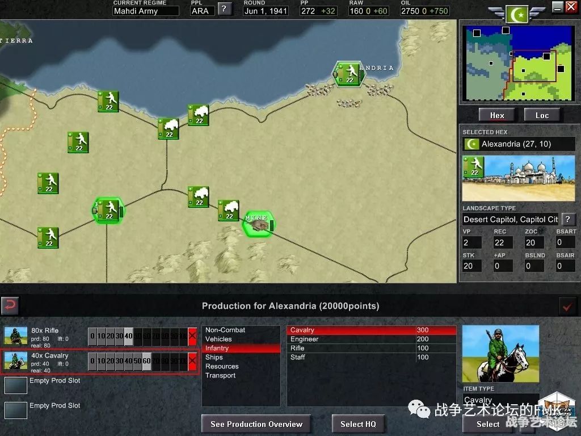Click the Select button below Item Type
Image resolution: width=581 pixels, height=436 pixels.
pos(488,424)
